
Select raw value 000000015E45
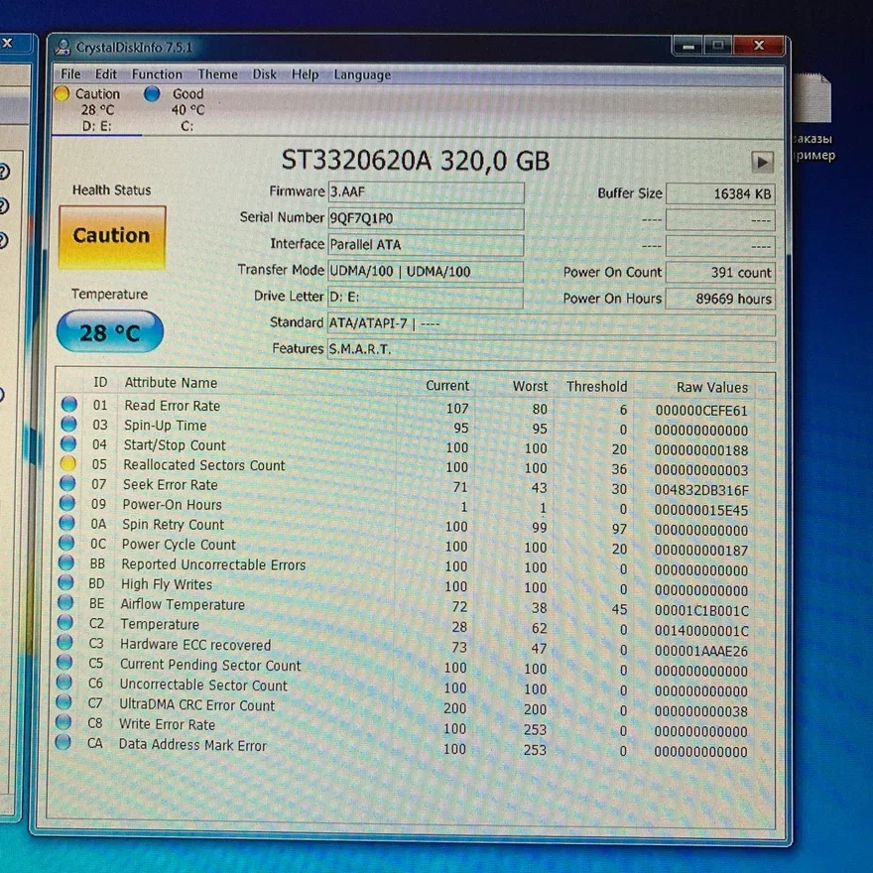(x=701, y=511)
